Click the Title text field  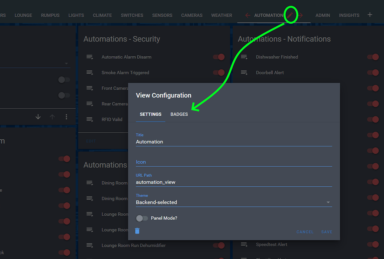click(x=234, y=142)
